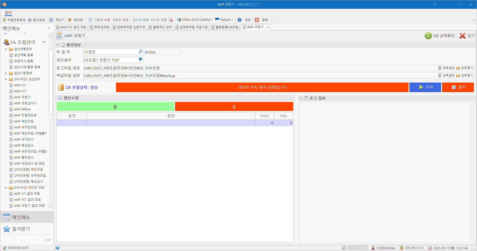477x251 pixels.
Task: Click the exit (종료) red X icon
Action: [257, 20]
